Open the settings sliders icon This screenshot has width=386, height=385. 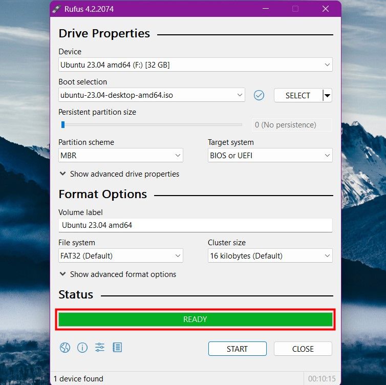[x=99, y=348]
